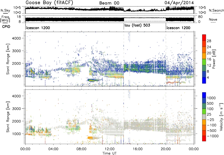The width and height of the screenshot is (224, 155).
Task: Click the orange velocity patch near 09:00 below 1000 km
Action: point(90,138)
